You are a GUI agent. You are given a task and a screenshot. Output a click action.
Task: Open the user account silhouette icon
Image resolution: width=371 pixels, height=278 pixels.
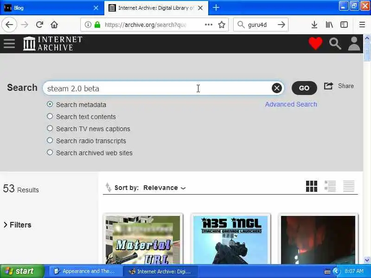click(354, 44)
